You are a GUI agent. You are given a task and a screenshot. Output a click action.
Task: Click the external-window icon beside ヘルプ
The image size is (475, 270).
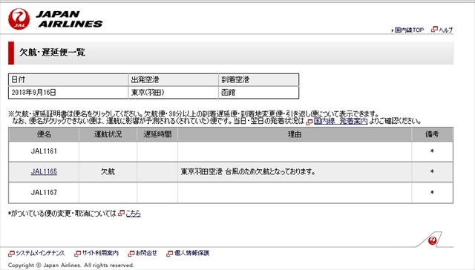[x=434, y=30]
